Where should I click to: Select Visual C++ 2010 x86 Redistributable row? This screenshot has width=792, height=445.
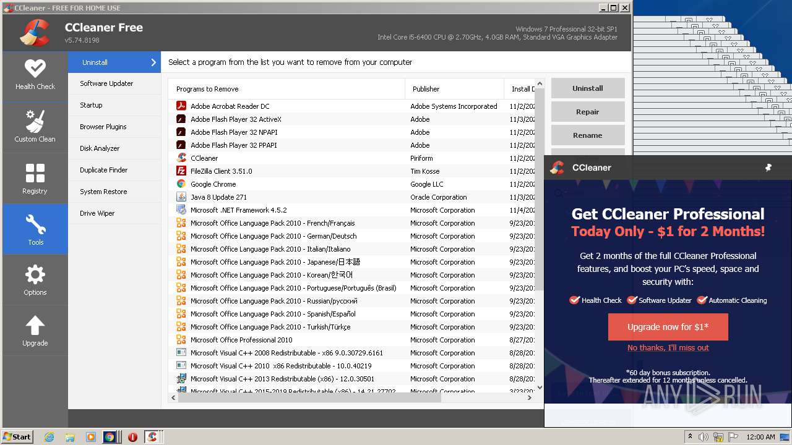coord(351,365)
